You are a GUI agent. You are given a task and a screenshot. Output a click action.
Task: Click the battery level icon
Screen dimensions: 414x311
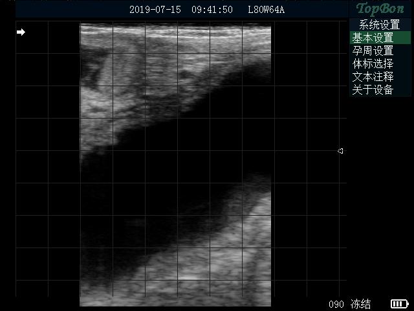[398, 304]
